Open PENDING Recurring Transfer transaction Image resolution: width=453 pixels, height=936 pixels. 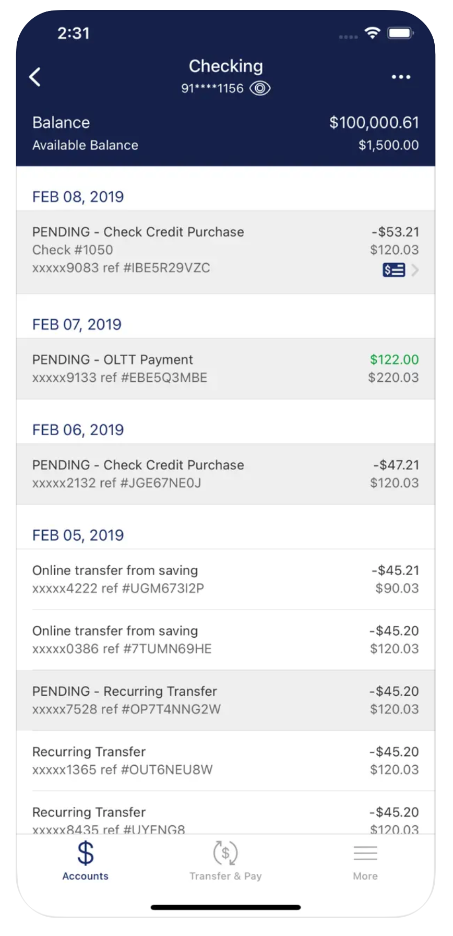225,700
